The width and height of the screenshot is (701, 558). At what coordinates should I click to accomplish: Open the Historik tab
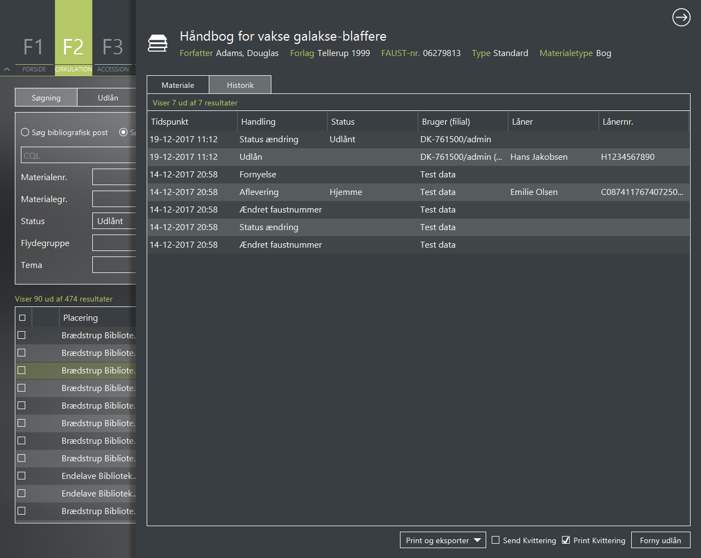pyautogui.click(x=240, y=85)
